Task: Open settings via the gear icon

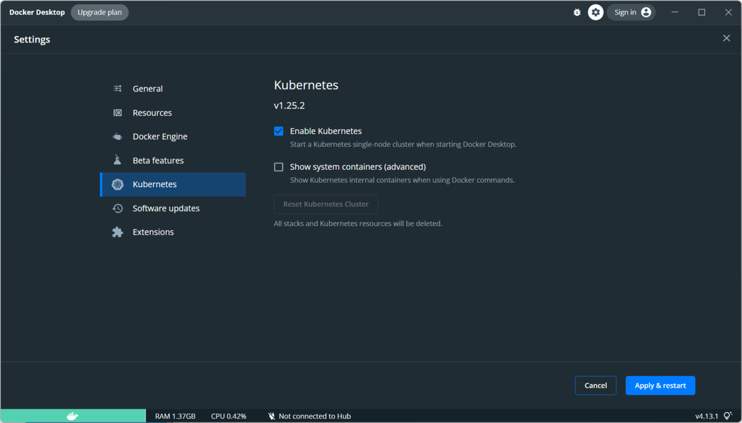Action: coord(595,12)
